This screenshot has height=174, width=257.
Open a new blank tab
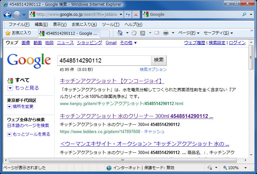click(105, 34)
